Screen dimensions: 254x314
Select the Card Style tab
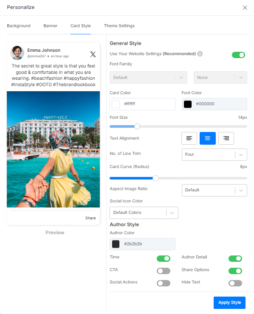(x=81, y=25)
